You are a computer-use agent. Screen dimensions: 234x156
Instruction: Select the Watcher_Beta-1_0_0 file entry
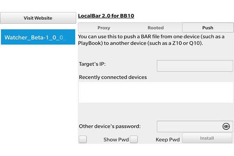pyautogui.click(x=38, y=37)
